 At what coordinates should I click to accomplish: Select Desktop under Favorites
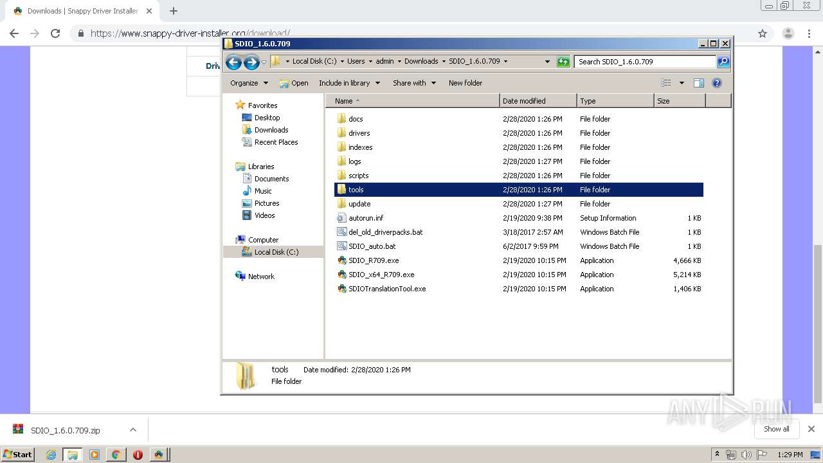[267, 118]
